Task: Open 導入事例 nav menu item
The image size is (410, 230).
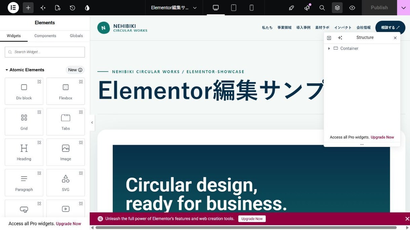Action: (303, 27)
